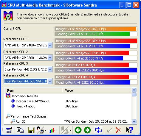Select AMD Athlon XP 2200+ combo box text
This screenshot has height=136, width=141.
26,58
